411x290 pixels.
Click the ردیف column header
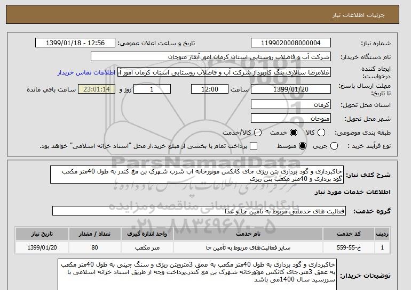[x=382, y=234]
